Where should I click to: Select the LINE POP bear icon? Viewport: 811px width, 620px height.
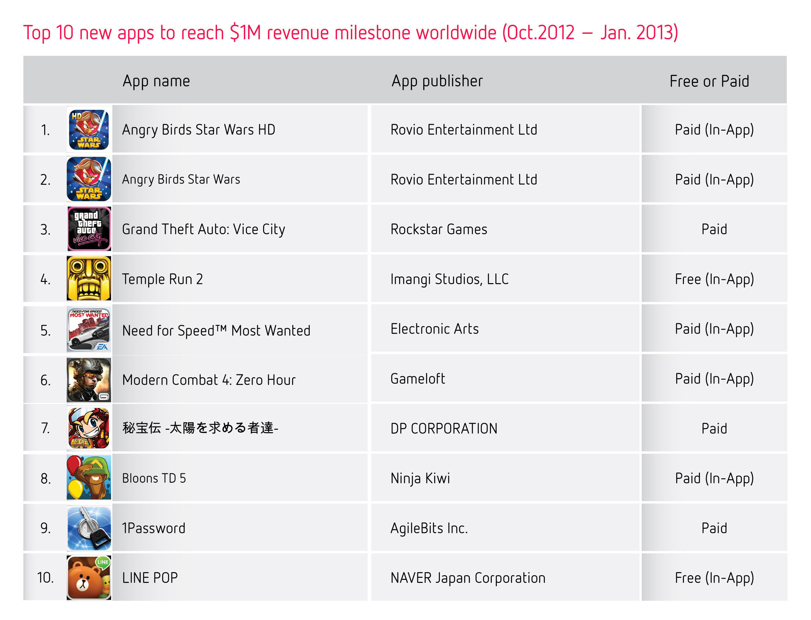[x=89, y=577]
